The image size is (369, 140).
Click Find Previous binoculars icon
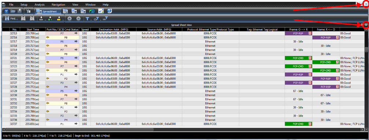pyautogui.click(x=32, y=19)
